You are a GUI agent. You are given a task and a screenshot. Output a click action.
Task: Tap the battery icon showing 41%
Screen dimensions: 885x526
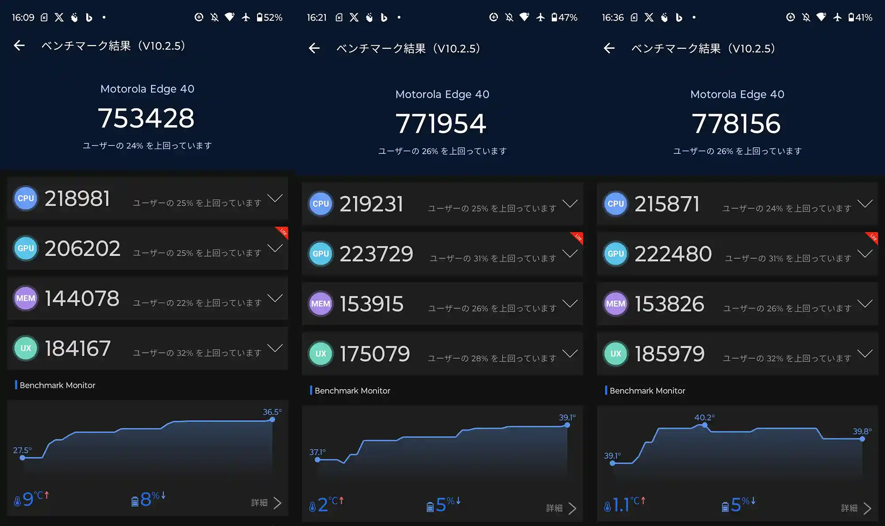click(x=851, y=17)
